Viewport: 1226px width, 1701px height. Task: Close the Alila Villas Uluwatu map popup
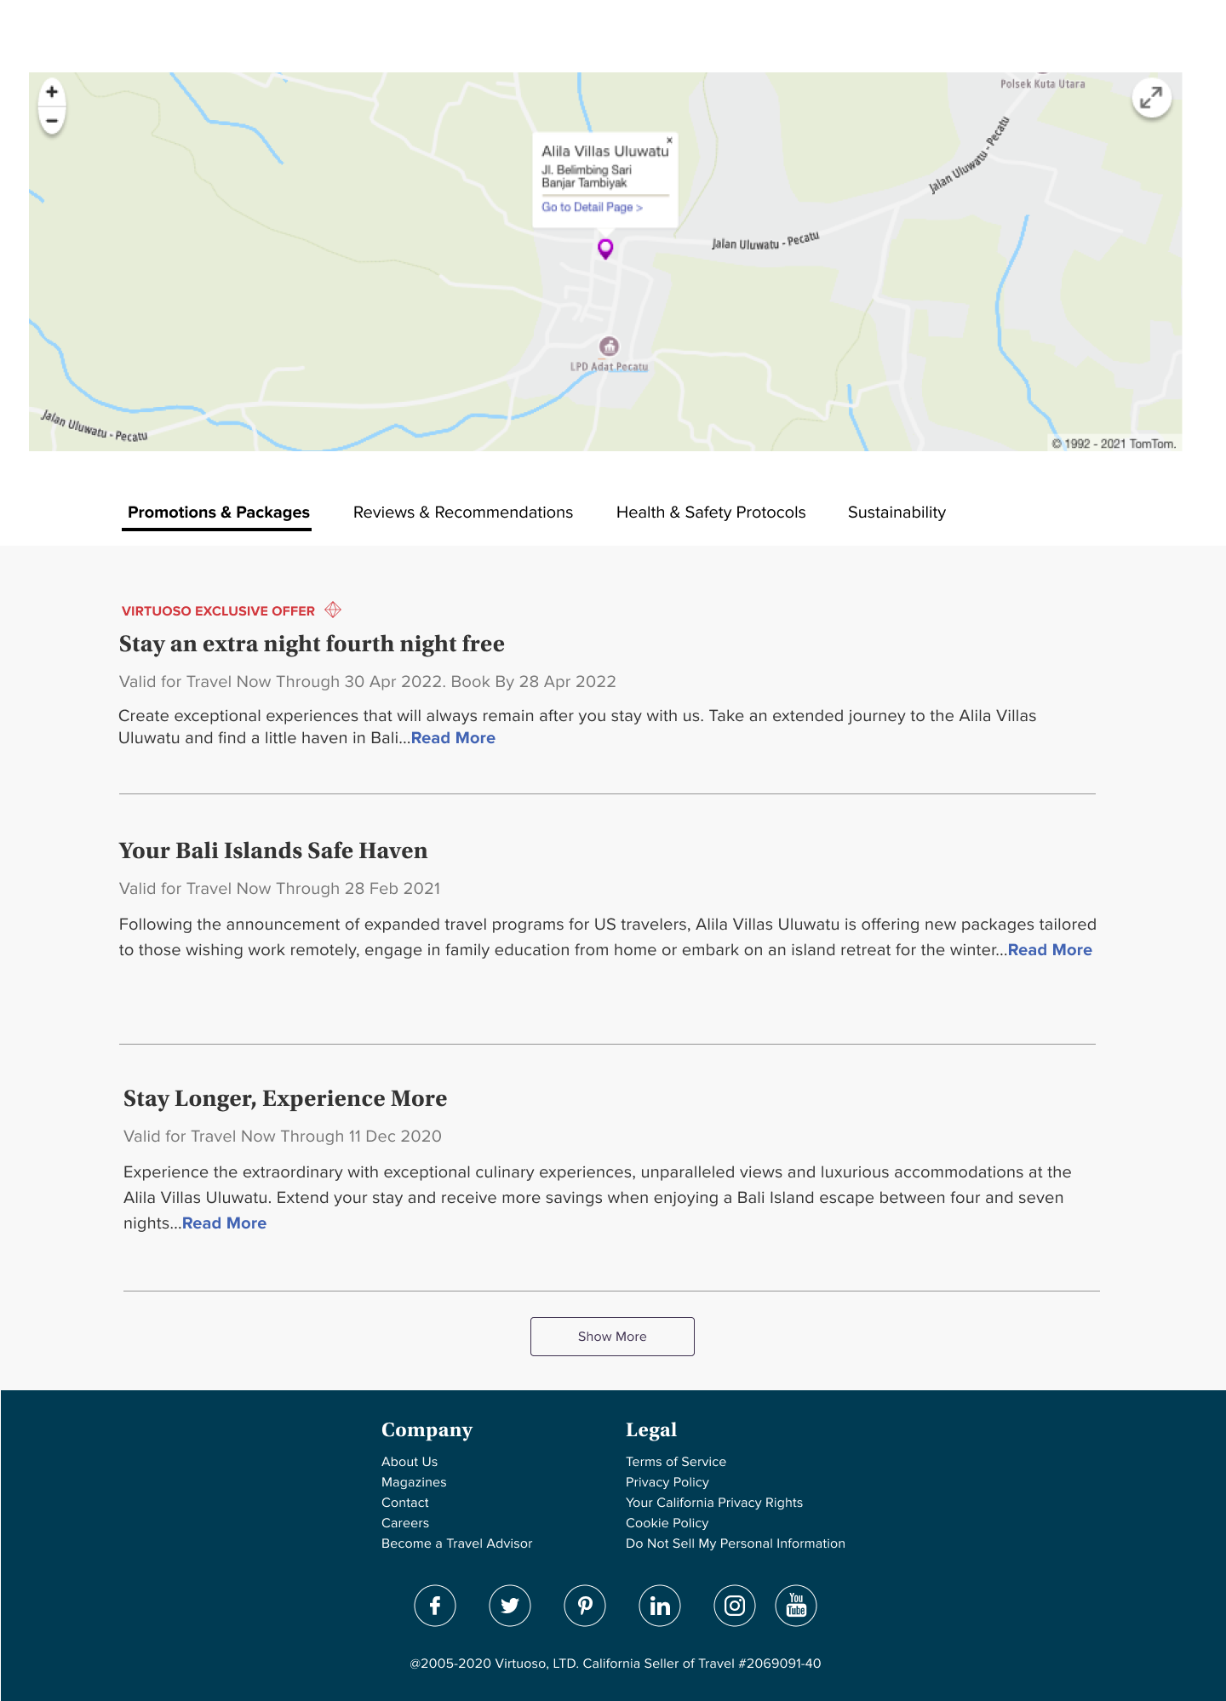(669, 140)
